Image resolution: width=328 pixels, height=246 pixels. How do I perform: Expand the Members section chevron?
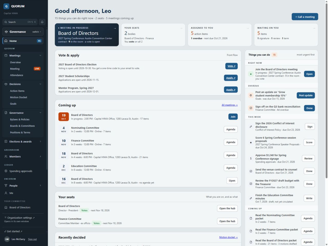40,156
